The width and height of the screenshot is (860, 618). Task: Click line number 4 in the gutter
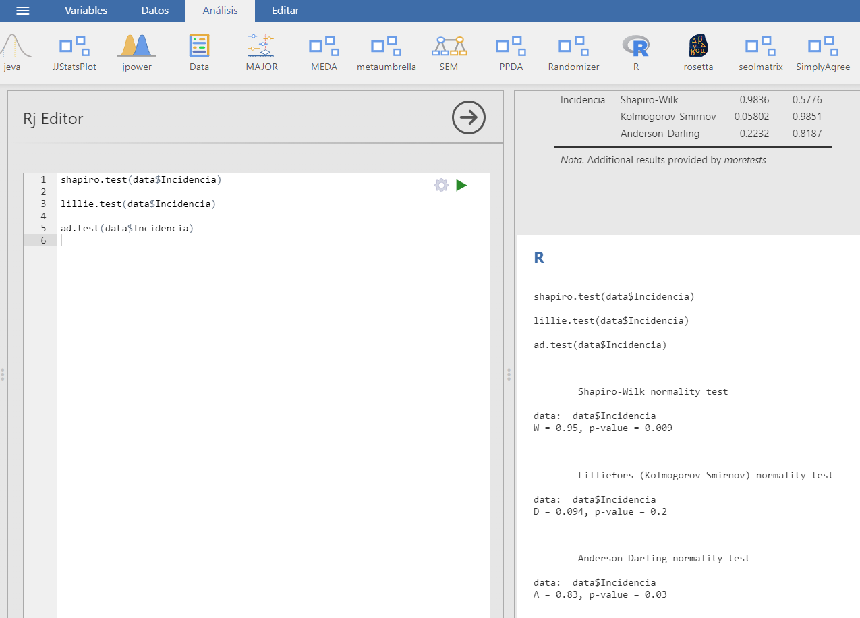click(43, 217)
